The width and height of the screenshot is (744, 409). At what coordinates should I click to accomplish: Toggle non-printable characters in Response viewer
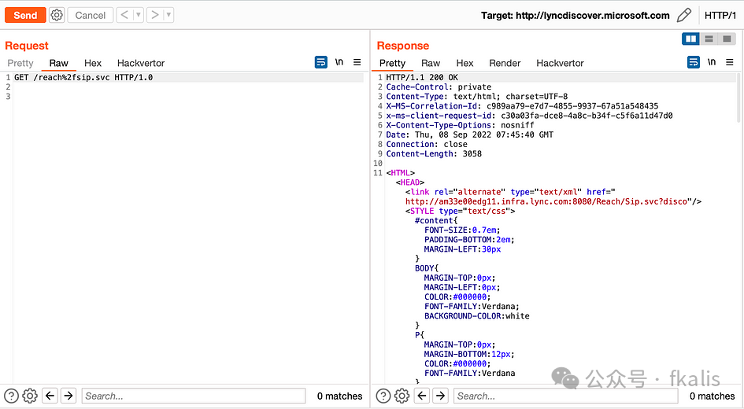tap(711, 62)
